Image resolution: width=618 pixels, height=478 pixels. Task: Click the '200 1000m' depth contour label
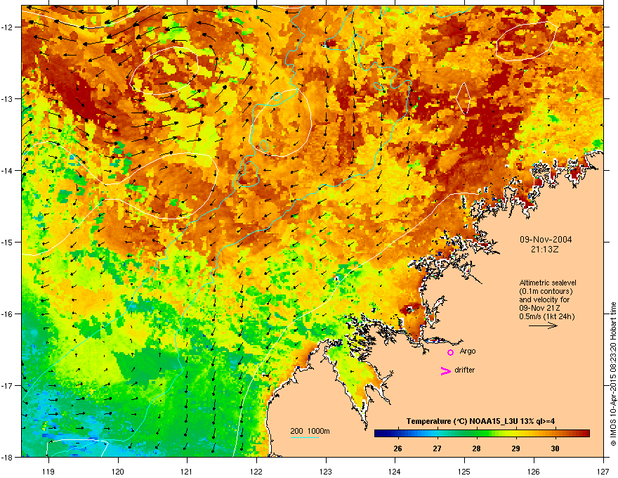pos(310,431)
